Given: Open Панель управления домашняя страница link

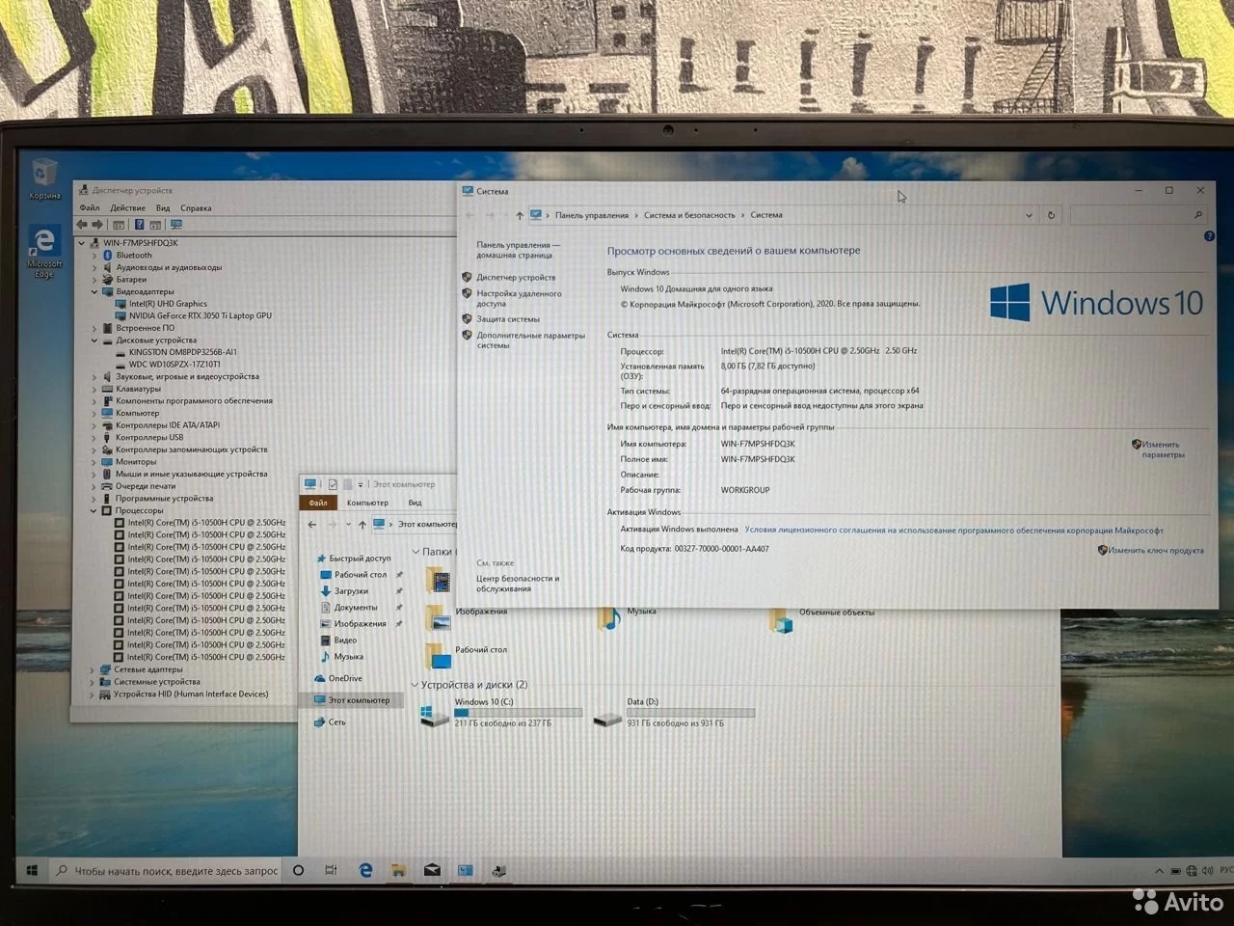Looking at the screenshot, I should 518,250.
